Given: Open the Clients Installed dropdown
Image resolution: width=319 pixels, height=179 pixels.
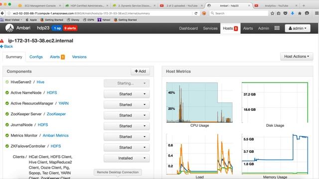Looking at the screenshot, I should (127, 158).
